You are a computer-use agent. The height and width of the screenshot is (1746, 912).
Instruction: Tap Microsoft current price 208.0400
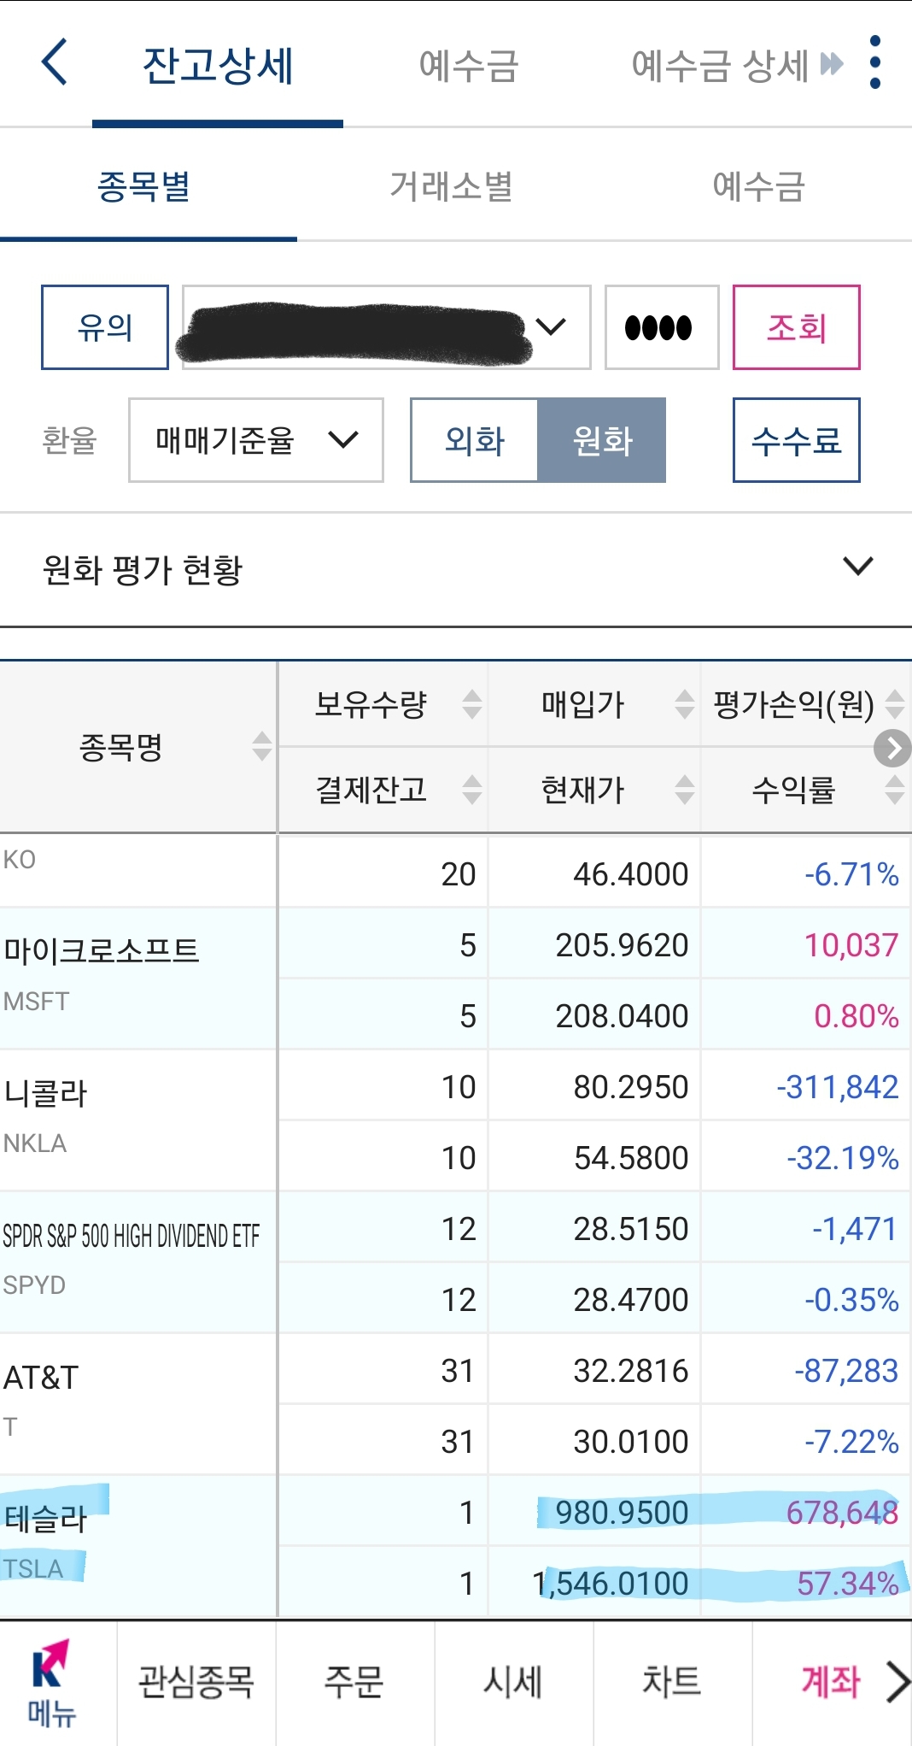[622, 1016]
